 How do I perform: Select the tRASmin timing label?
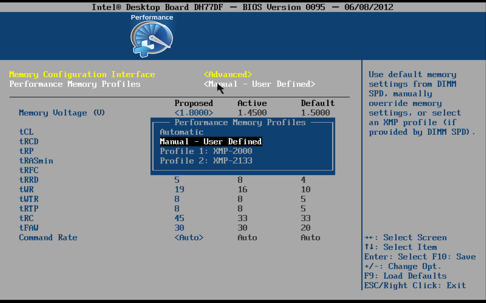36,161
